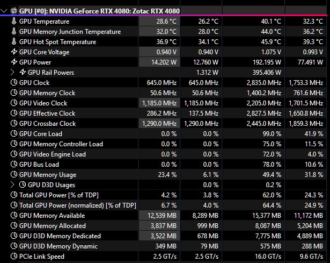Screen dimensions: 330x263
Task: Click the 1,650.8 MHz average Effective Clock value
Action: tap(306, 113)
